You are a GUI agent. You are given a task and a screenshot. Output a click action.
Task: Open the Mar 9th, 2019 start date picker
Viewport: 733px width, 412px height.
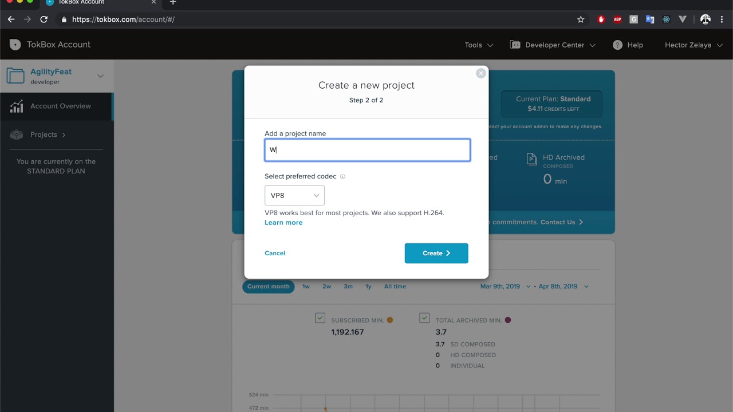pos(506,287)
